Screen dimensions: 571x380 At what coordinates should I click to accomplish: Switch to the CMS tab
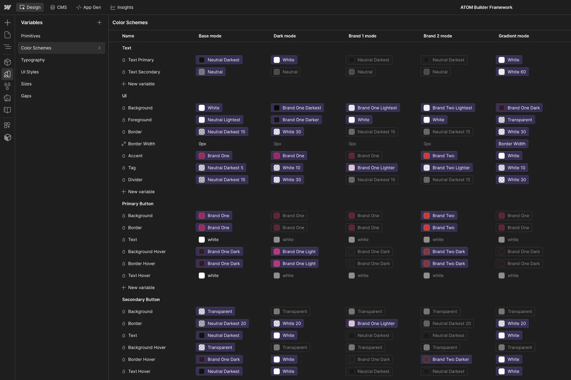[x=59, y=7]
